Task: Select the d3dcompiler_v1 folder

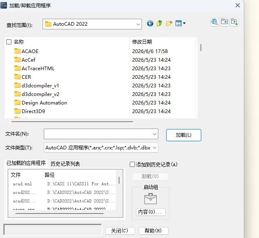Action: 37,85
